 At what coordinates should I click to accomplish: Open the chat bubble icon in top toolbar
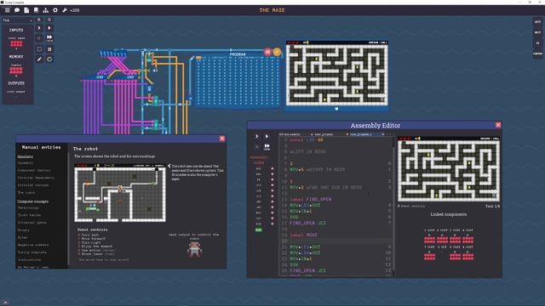click(17, 10)
